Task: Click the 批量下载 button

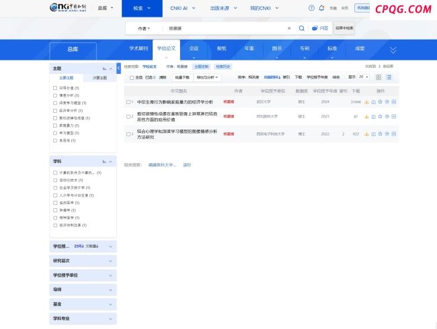Action: [183, 77]
